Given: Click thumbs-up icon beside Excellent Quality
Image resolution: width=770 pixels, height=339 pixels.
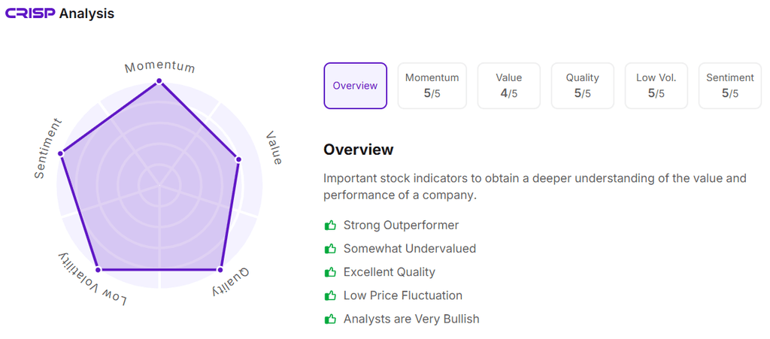Looking at the screenshot, I should pos(329,272).
